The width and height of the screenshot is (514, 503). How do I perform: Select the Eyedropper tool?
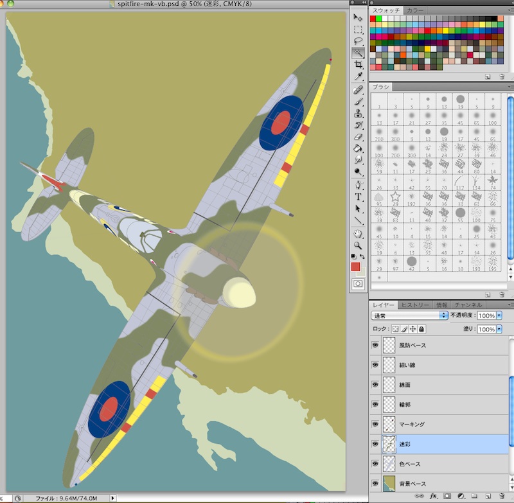[x=358, y=76]
